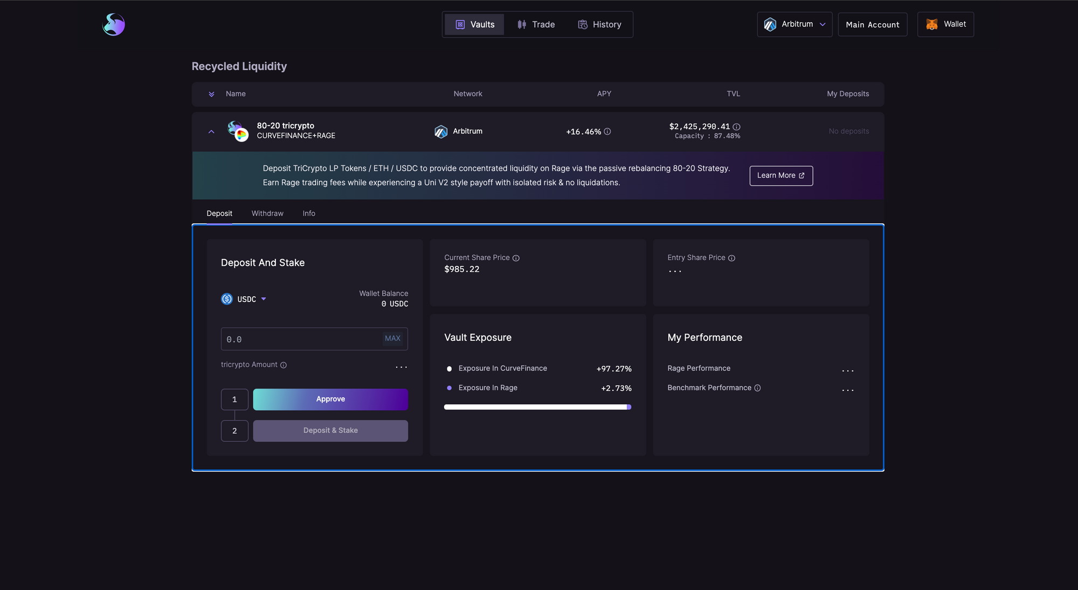Click the 'Capacity : 87.48%' text

tap(707, 136)
